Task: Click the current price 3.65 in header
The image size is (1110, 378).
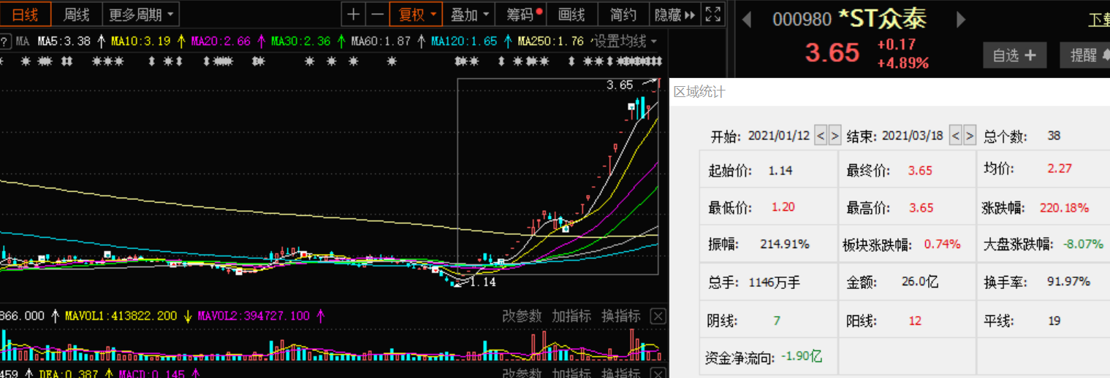Action: pos(832,53)
